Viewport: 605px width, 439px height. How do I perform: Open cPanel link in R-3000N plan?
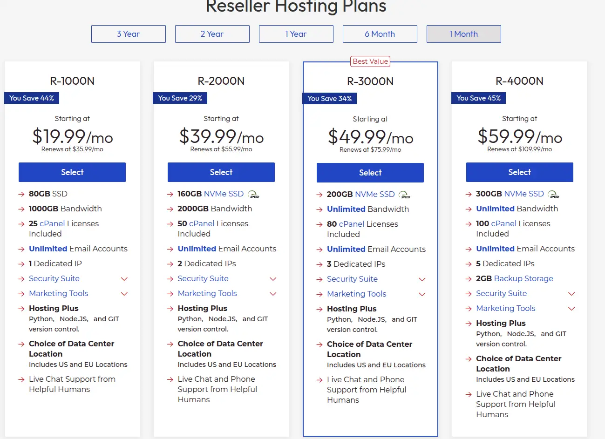[x=352, y=224]
